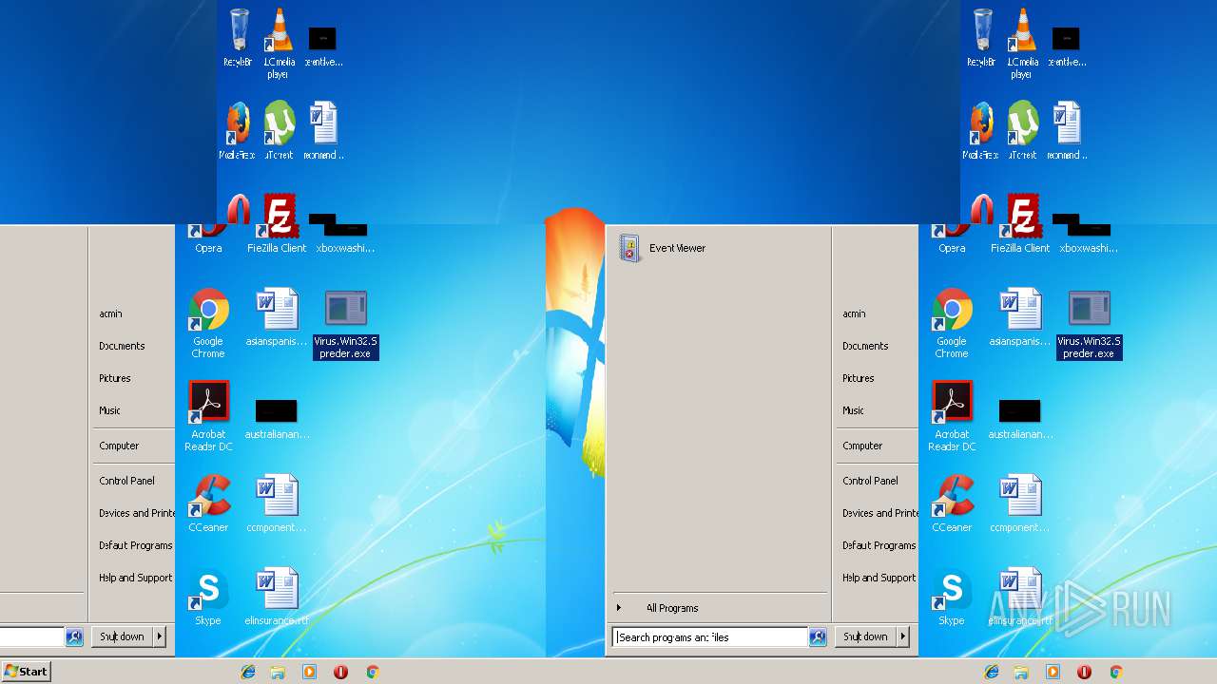This screenshot has height=684, width=1217.
Task: Open Windows Media Player in right taskbar group
Action: [x=1053, y=672]
